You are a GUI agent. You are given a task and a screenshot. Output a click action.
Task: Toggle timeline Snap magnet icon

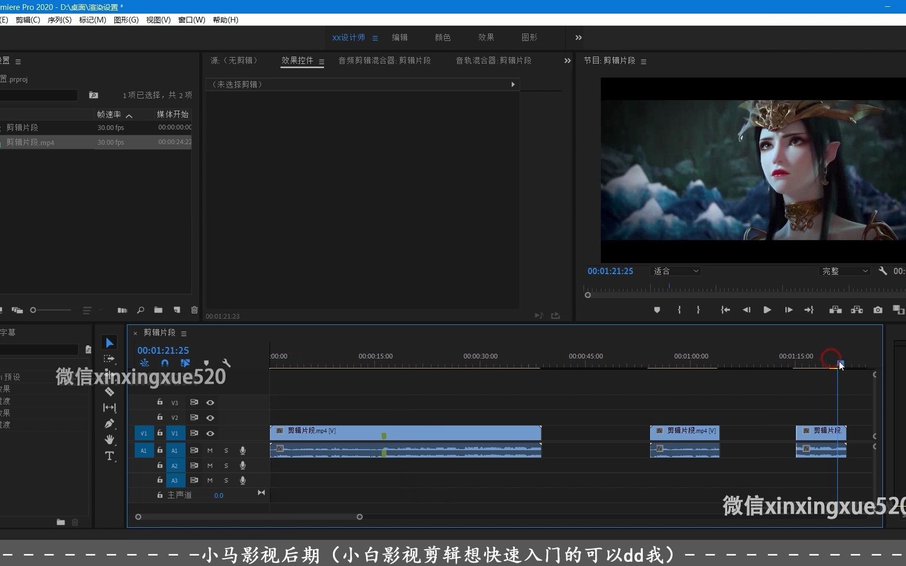[165, 363]
